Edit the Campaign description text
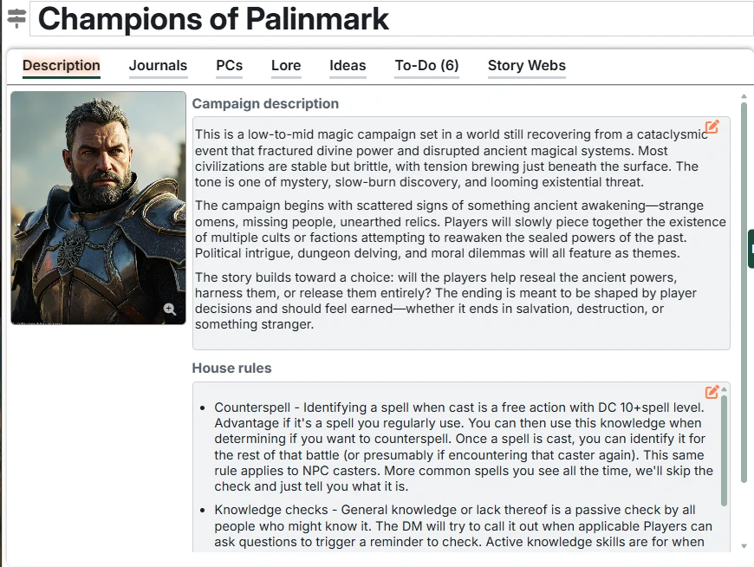 [x=712, y=127]
